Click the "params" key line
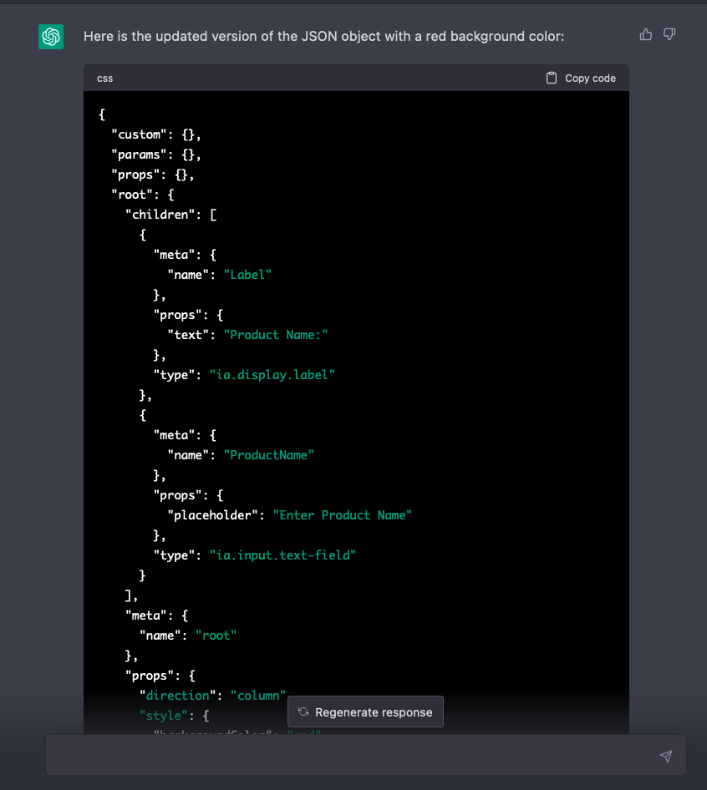Screen dimensions: 707x790 [156, 154]
